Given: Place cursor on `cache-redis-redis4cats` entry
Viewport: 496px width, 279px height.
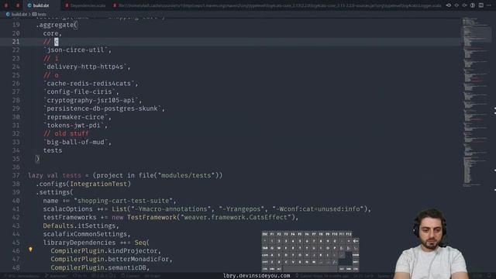Looking at the screenshot, I should [x=91, y=84].
